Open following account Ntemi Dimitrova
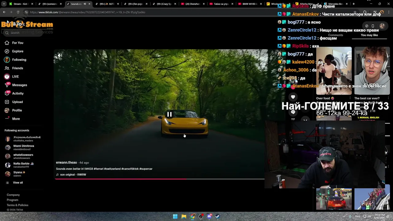The width and height of the screenshot is (393, 221). [x=19, y=147]
